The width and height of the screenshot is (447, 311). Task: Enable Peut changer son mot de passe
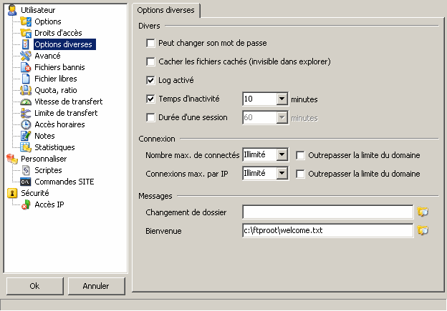coord(150,44)
